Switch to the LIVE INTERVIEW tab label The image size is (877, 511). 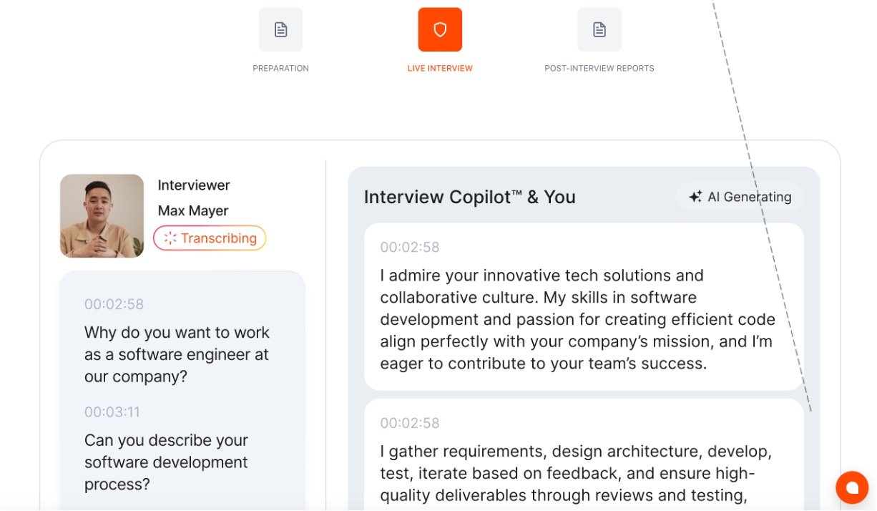tap(440, 69)
